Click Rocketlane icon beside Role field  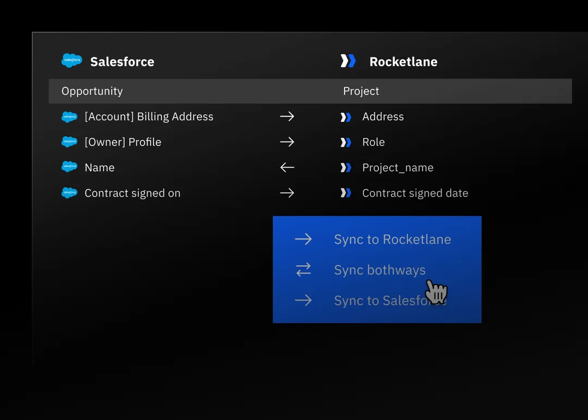tap(346, 142)
